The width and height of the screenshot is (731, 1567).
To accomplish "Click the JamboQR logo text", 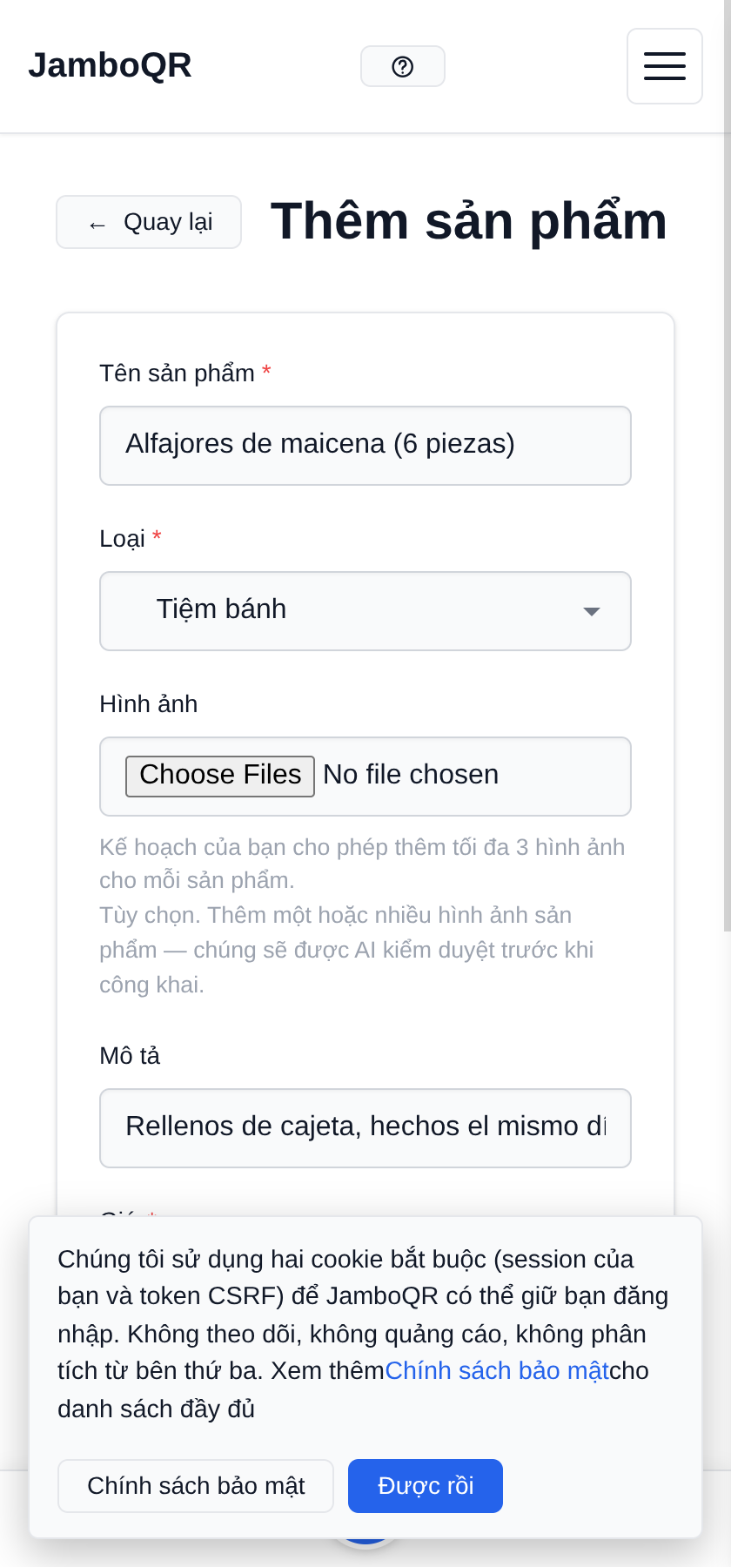I will [x=110, y=66].
